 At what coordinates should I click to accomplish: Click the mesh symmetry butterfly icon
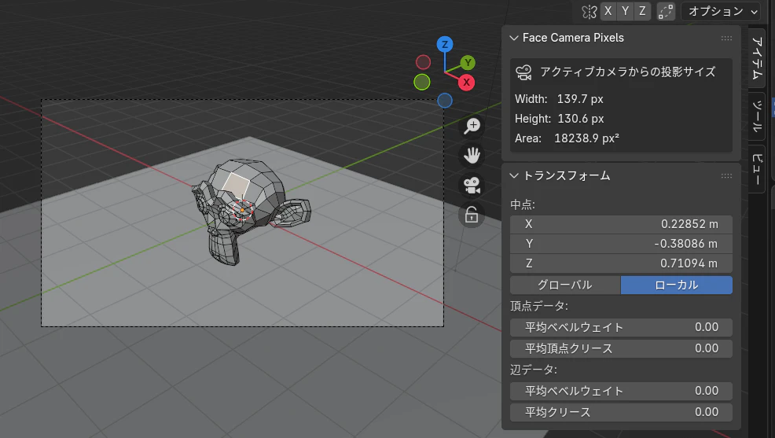pyautogui.click(x=590, y=11)
